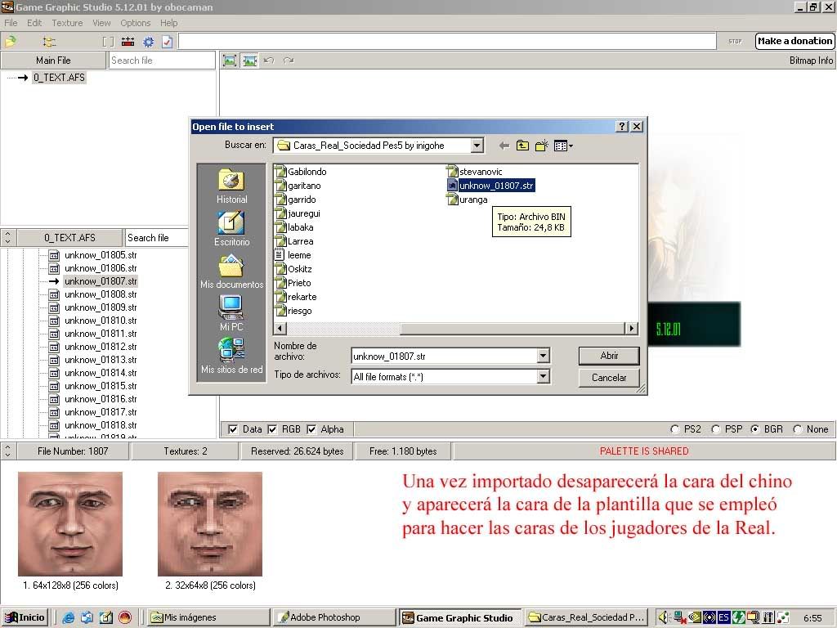Image resolution: width=837 pixels, height=628 pixels.
Task: Click Make a donation button
Action: (794, 41)
